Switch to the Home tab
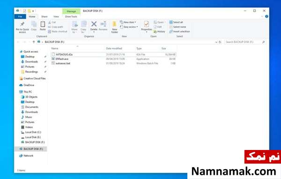 tap(32, 16)
